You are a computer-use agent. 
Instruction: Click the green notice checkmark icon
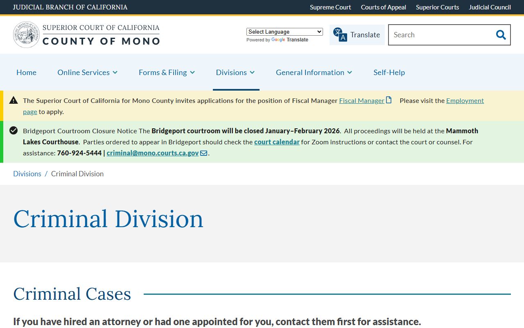coord(14,130)
